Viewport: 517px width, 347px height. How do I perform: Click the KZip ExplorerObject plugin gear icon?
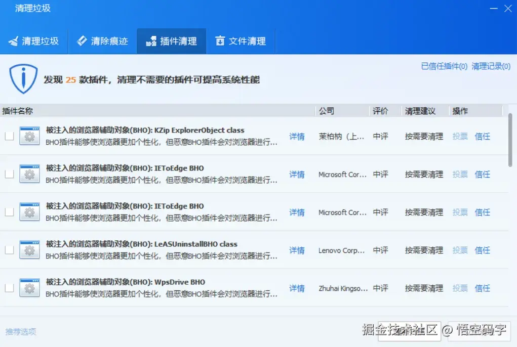point(29,136)
